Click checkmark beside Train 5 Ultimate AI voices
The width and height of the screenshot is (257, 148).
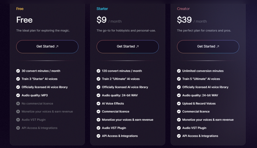[179, 79]
